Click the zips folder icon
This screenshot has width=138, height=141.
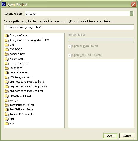[7, 124]
